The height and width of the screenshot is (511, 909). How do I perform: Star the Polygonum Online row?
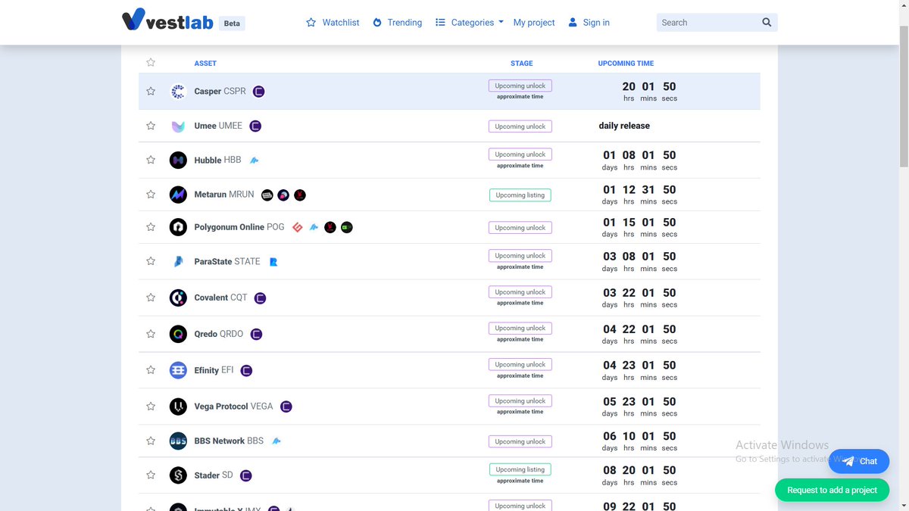(x=151, y=226)
